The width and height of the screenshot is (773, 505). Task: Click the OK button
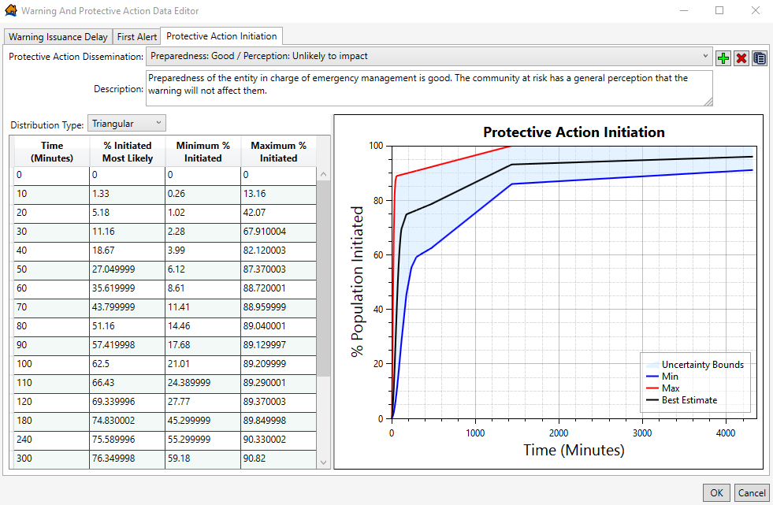[x=716, y=492]
